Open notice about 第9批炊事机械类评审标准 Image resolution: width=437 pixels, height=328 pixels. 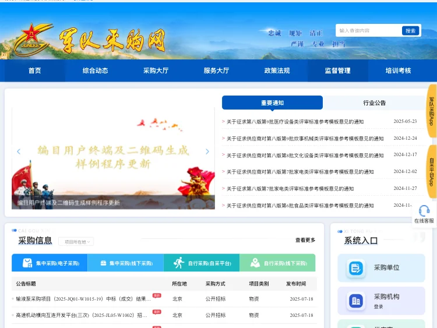[305, 139]
